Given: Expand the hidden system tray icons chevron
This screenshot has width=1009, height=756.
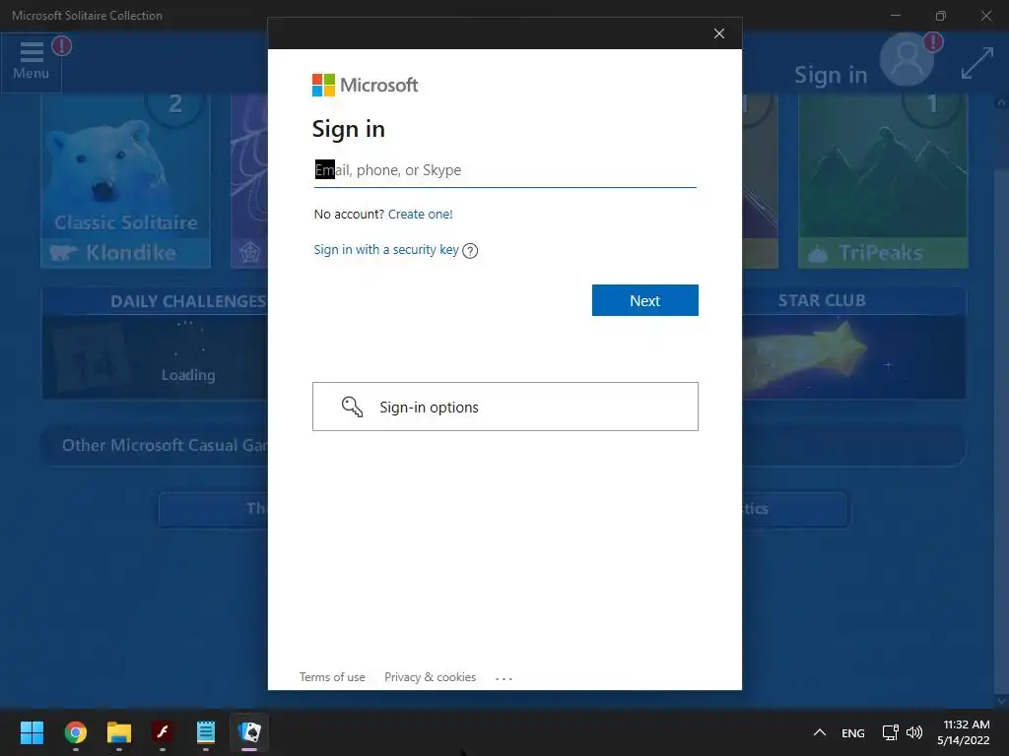Looking at the screenshot, I should click(819, 732).
